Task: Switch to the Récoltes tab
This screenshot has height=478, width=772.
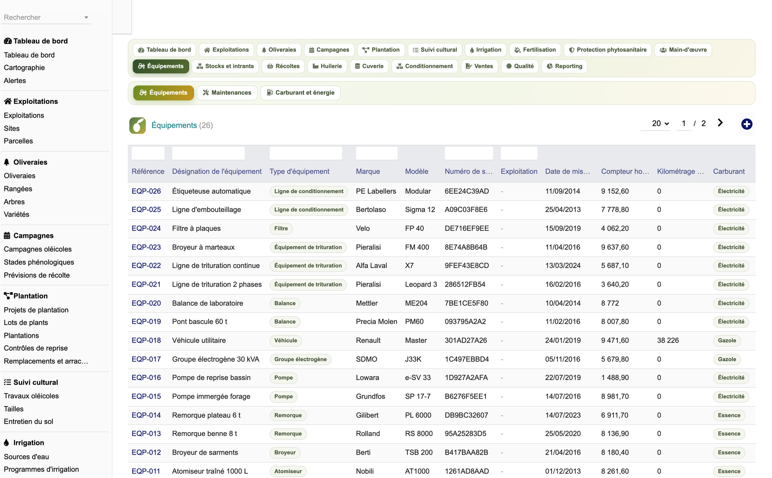Action: (283, 66)
